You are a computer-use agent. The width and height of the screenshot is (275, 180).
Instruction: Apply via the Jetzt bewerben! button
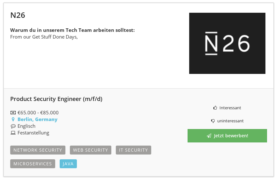coord(227,136)
